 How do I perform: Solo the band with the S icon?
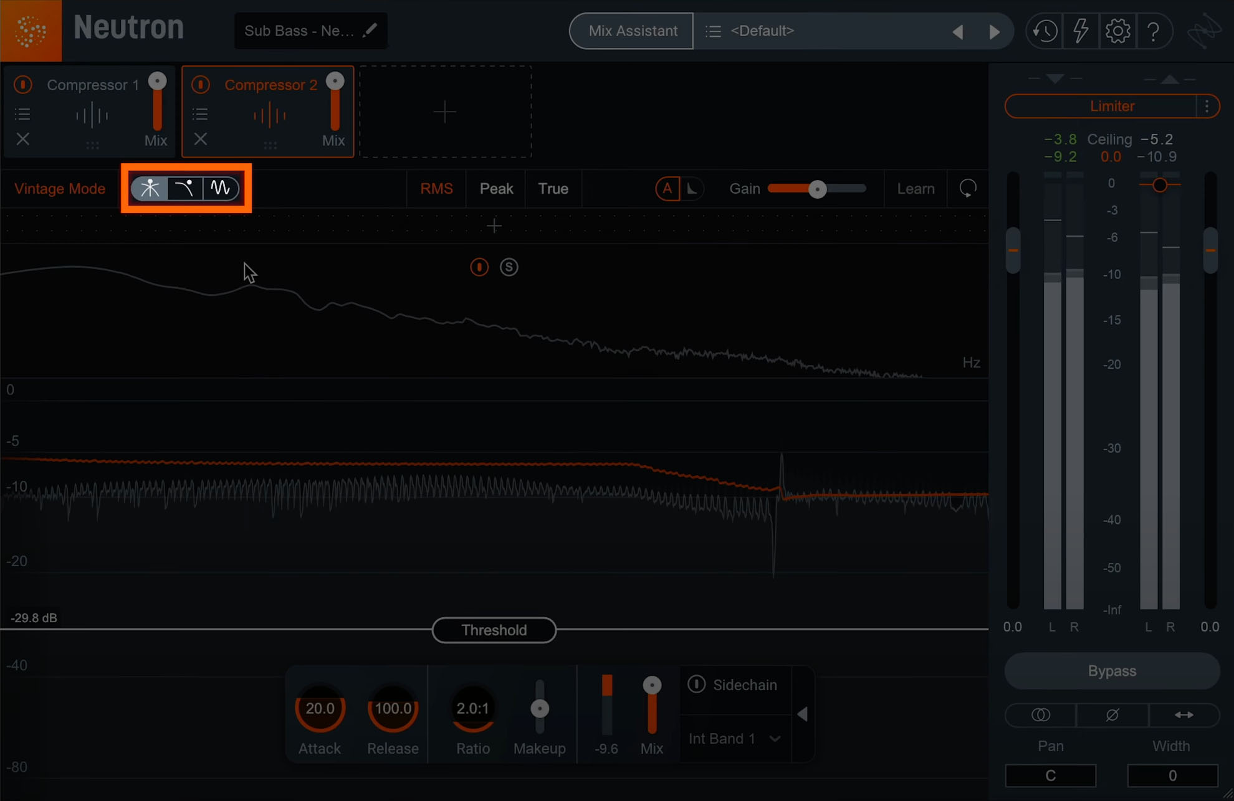[x=509, y=267]
